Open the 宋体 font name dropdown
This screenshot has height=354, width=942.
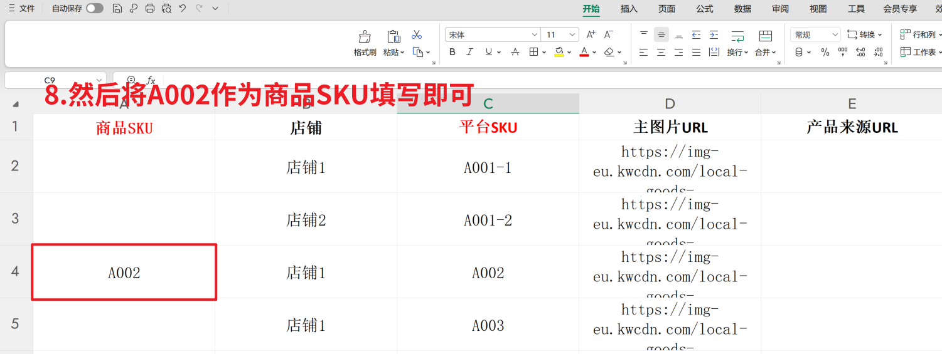click(x=535, y=35)
